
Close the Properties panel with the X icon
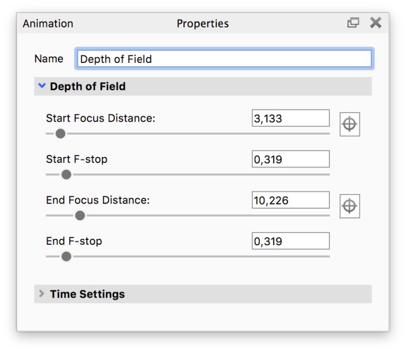(x=375, y=23)
